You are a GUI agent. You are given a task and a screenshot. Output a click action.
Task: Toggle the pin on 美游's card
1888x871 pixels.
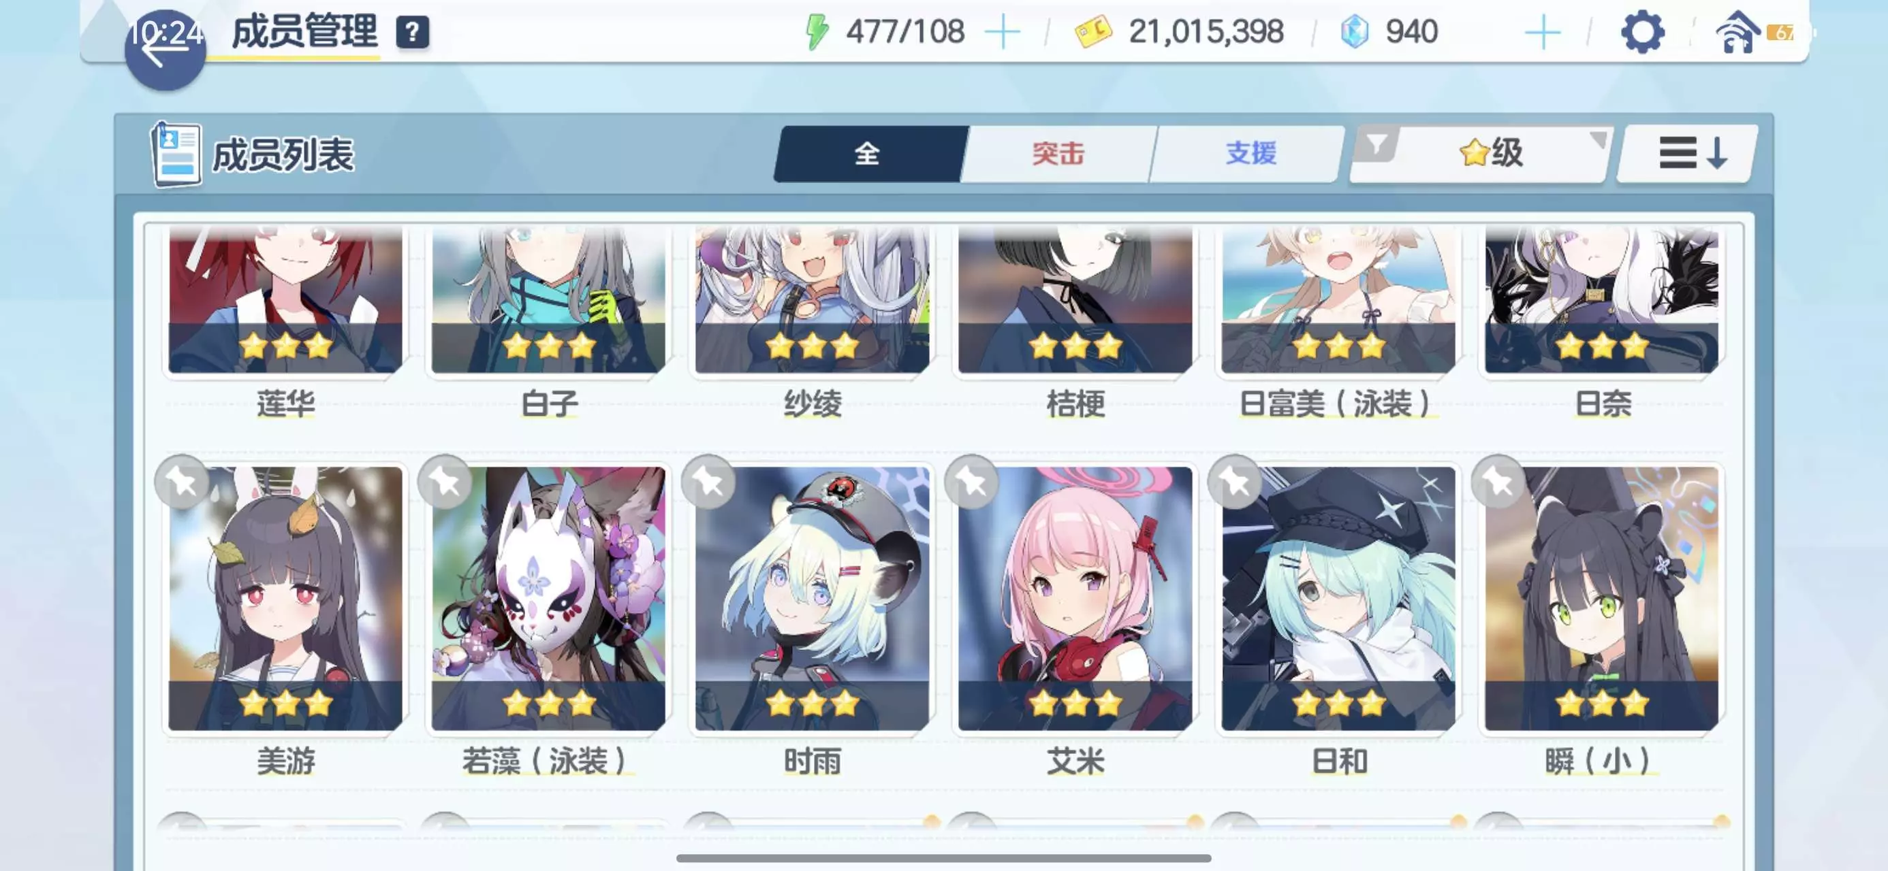pos(182,482)
